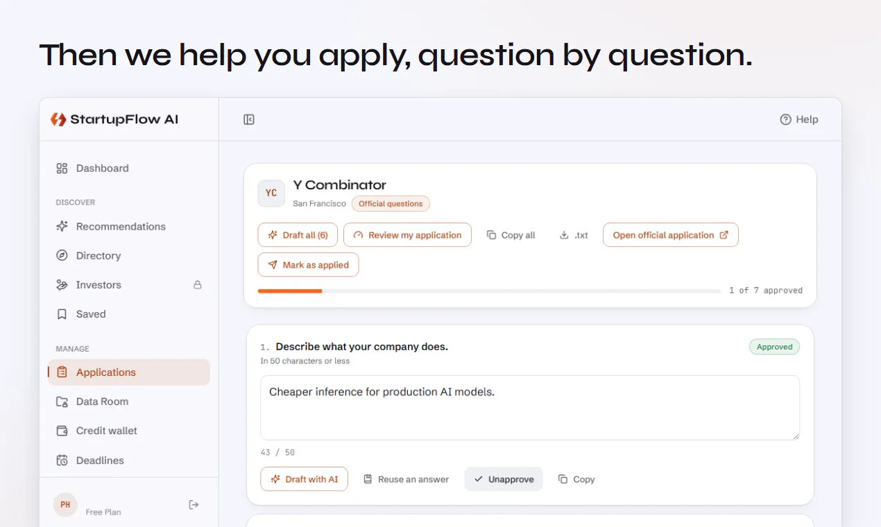Click the Data Room folder icon
The height and width of the screenshot is (527, 881).
point(62,401)
